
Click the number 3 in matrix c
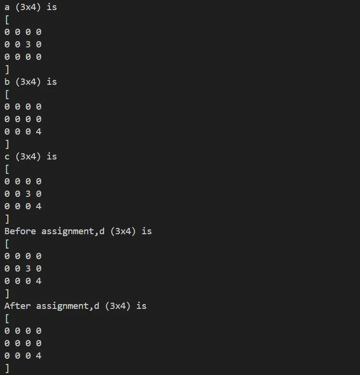click(28, 194)
